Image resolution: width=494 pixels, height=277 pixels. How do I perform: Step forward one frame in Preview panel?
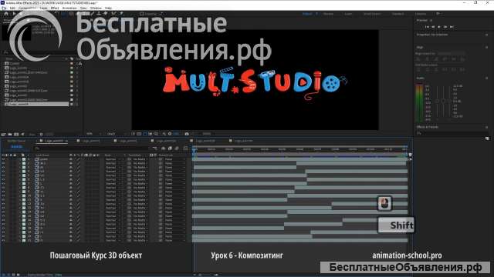click(445, 27)
